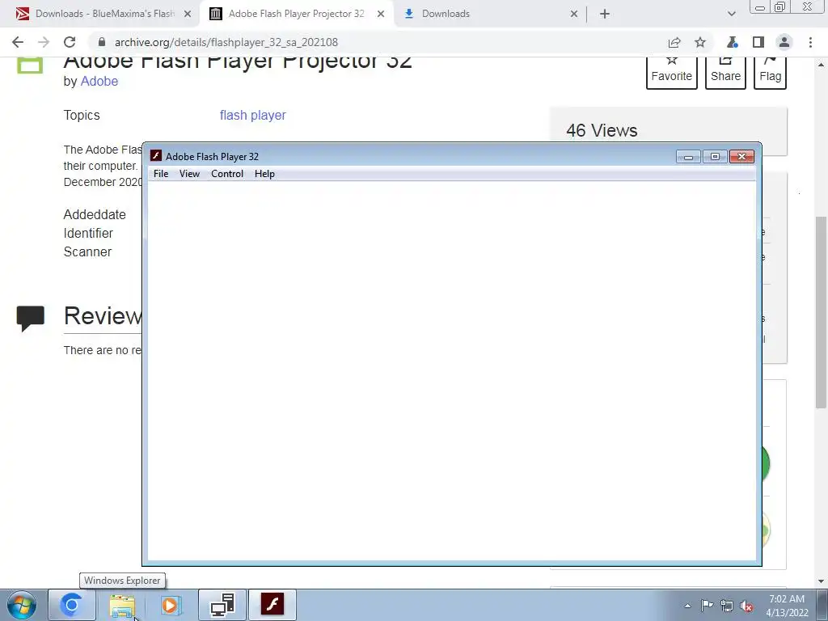Click the page scrollbar up arrow

[x=821, y=65]
